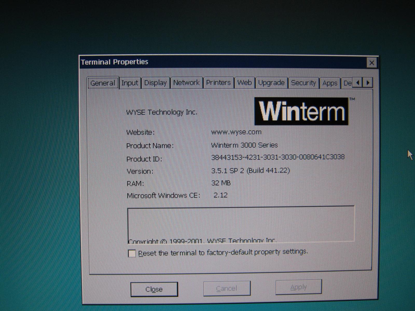The height and width of the screenshot is (311, 415).
Task: Select the General tab
Action: coord(103,83)
